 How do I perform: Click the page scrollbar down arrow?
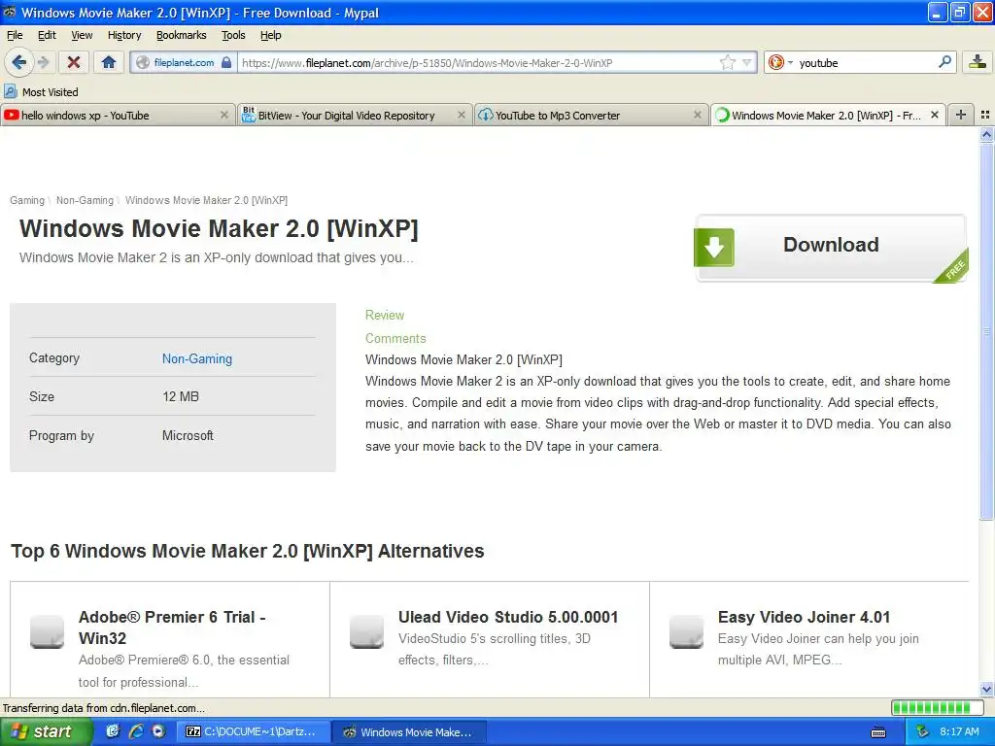pyautogui.click(x=986, y=689)
